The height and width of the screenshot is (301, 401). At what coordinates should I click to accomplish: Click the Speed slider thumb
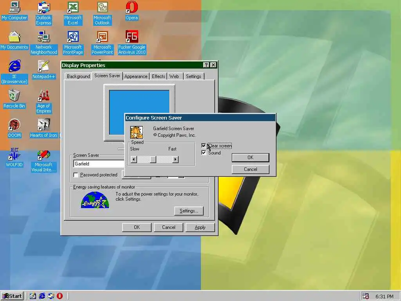click(153, 160)
